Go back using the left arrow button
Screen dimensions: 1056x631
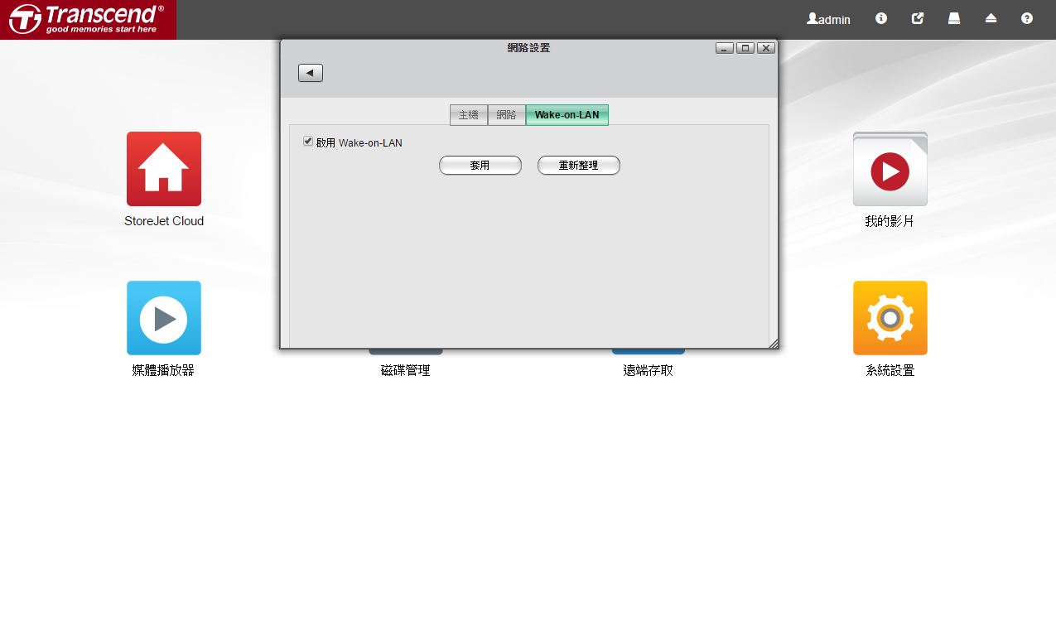[311, 73]
